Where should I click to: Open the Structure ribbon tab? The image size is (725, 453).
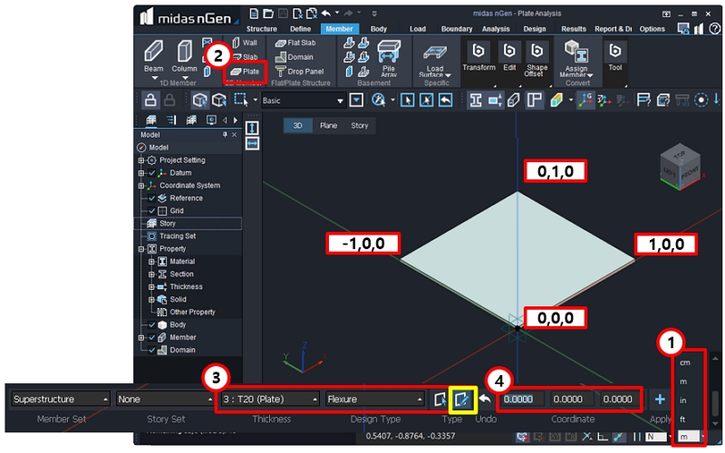[261, 29]
